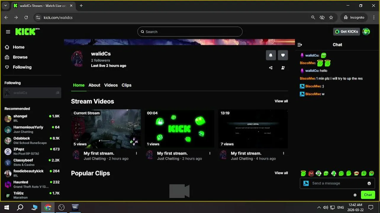Click the user report icon near share
Image resolution: width=380 pixels, height=213 pixels.
[283, 68]
